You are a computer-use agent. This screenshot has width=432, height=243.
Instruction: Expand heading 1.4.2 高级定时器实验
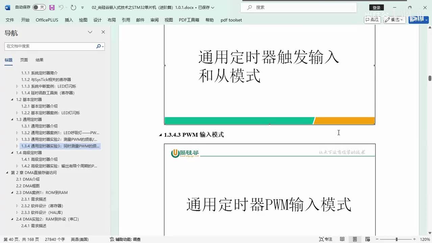[17, 166]
